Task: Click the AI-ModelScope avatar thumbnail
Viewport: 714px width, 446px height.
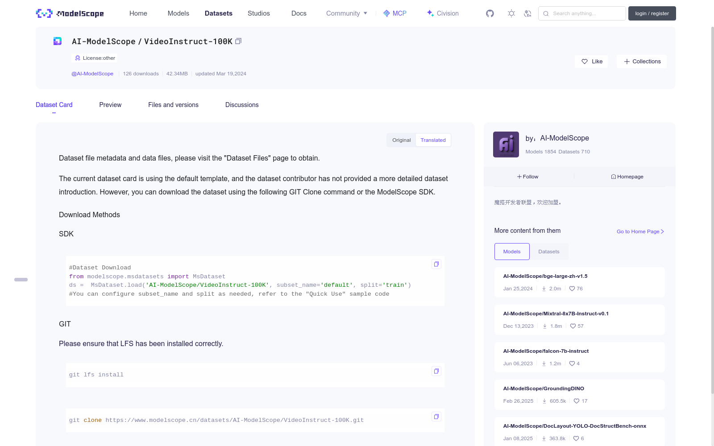Action: point(506,145)
